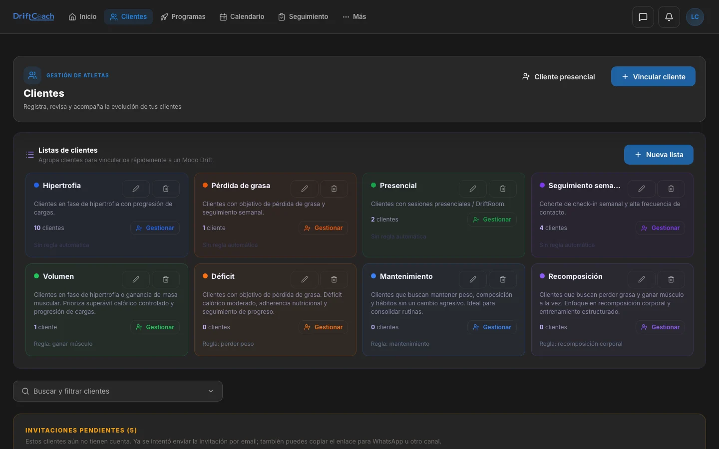Viewport: 719px width, 449px height.
Task: Open the Calendario tab
Action: point(242,17)
